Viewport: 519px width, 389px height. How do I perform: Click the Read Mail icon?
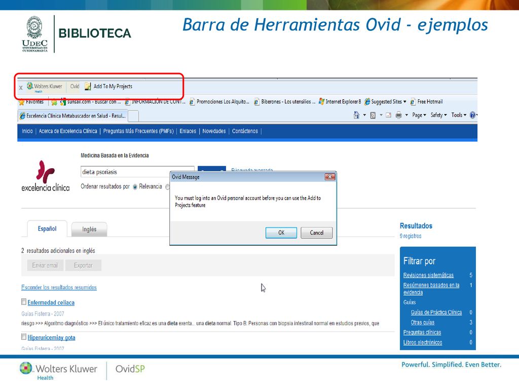coord(389,115)
